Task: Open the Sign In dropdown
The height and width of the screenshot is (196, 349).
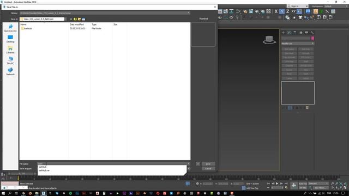Action: click(298, 6)
